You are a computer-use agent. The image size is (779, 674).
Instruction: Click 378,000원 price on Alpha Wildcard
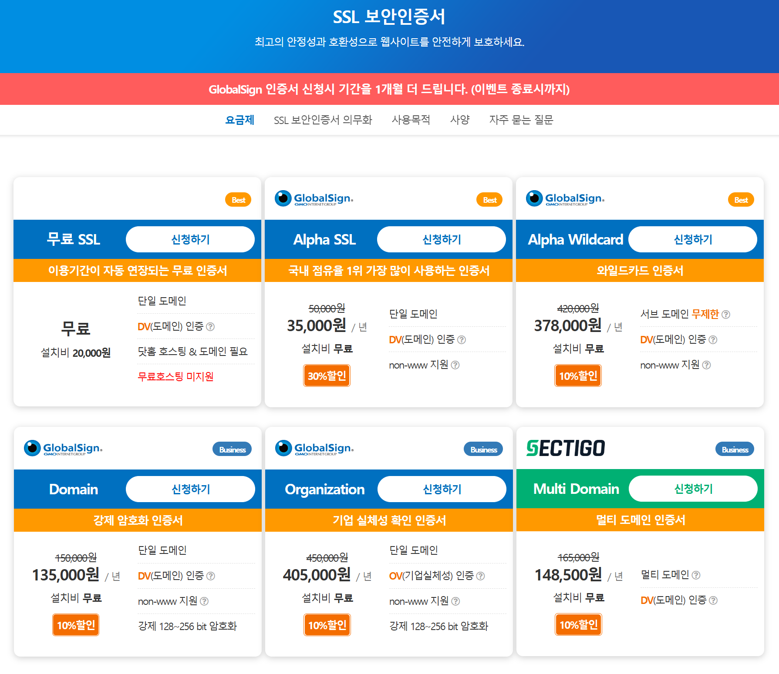pos(568,325)
